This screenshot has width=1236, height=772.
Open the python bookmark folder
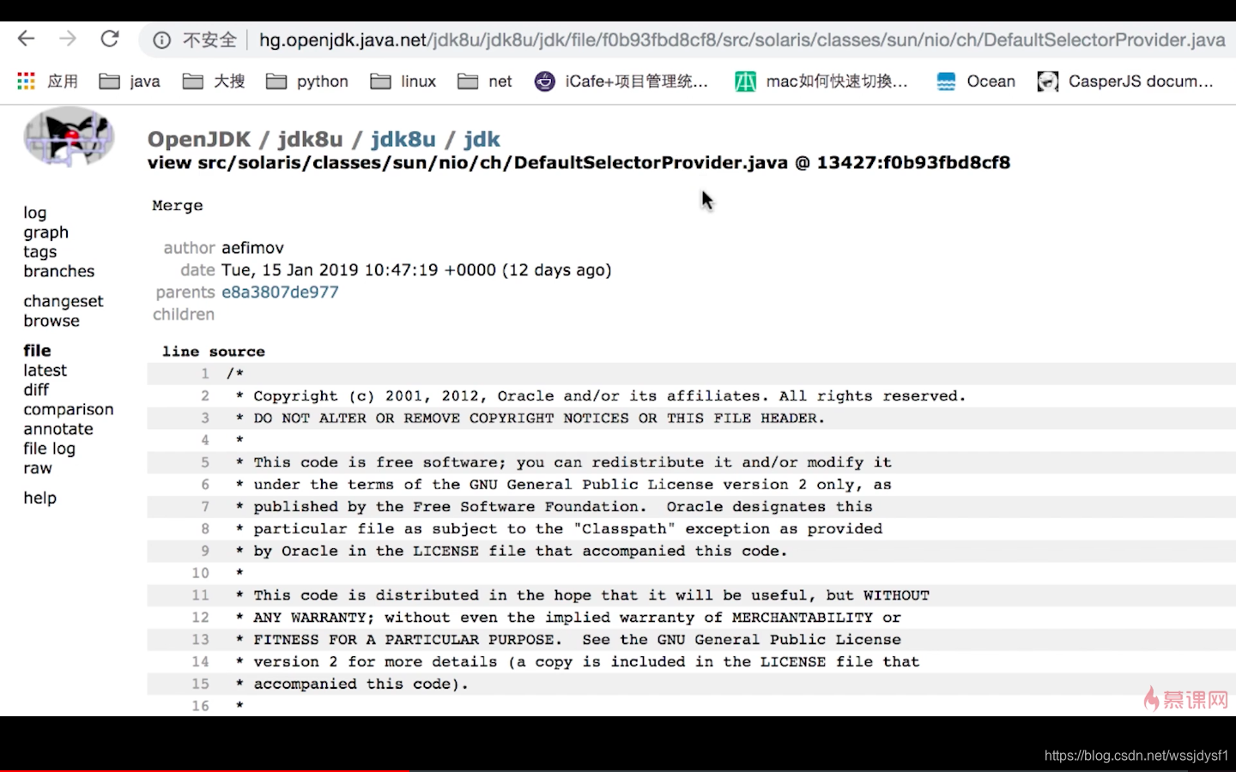307,81
